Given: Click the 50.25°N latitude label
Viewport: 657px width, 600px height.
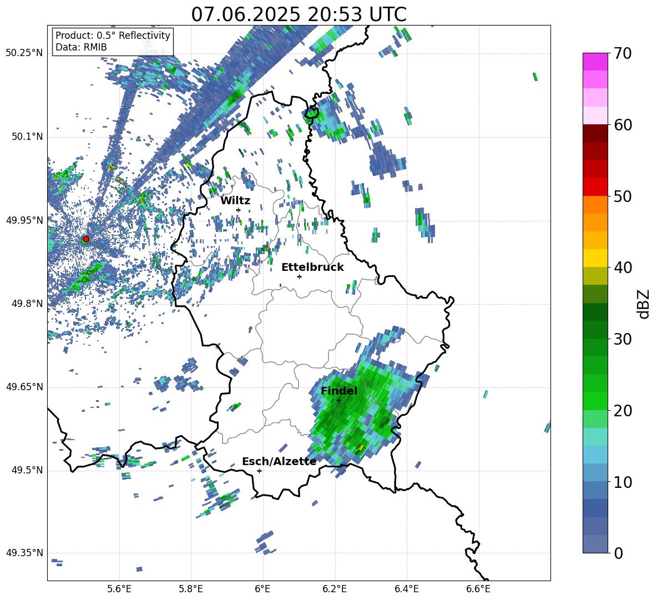Looking at the screenshot, I should (24, 53).
